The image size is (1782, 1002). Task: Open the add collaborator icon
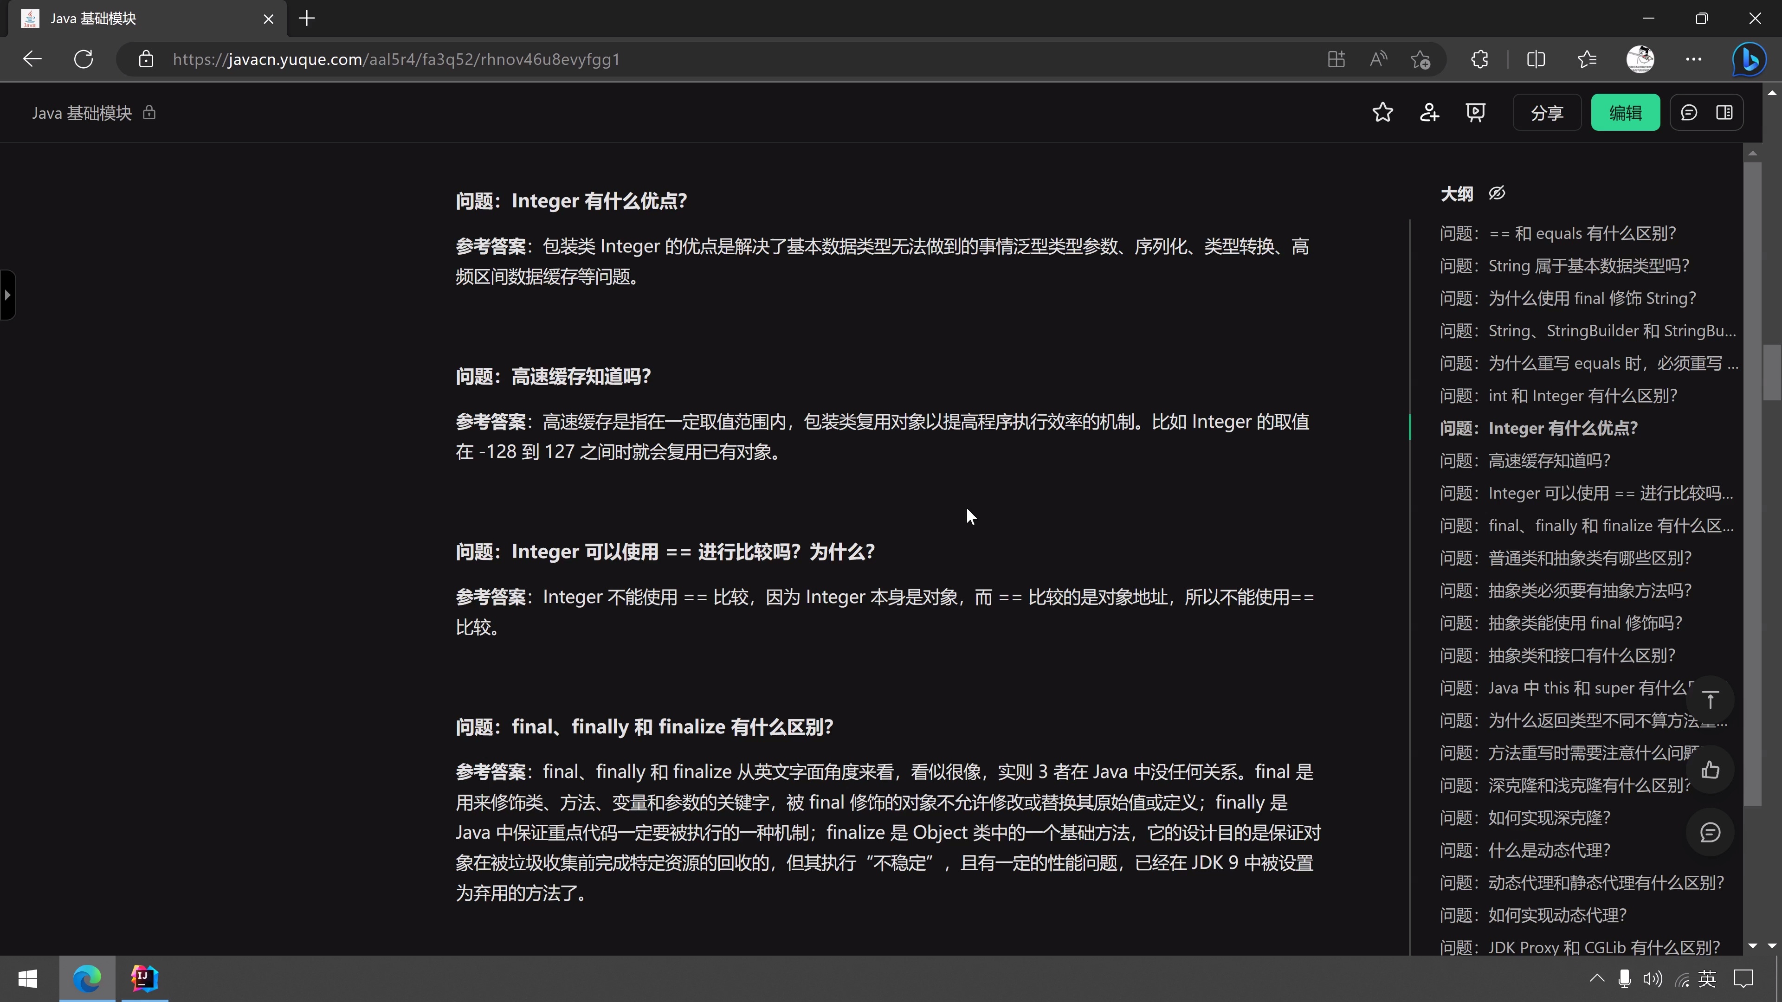pos(1429,112)
